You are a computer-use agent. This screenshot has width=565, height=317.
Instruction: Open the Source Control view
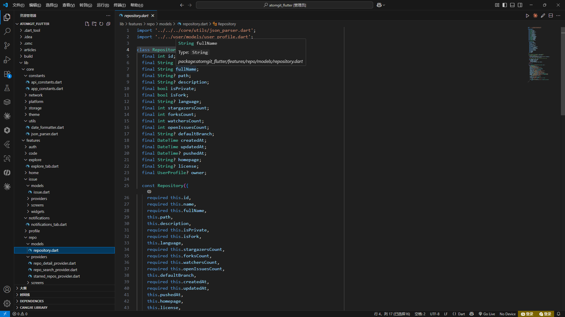7,46
